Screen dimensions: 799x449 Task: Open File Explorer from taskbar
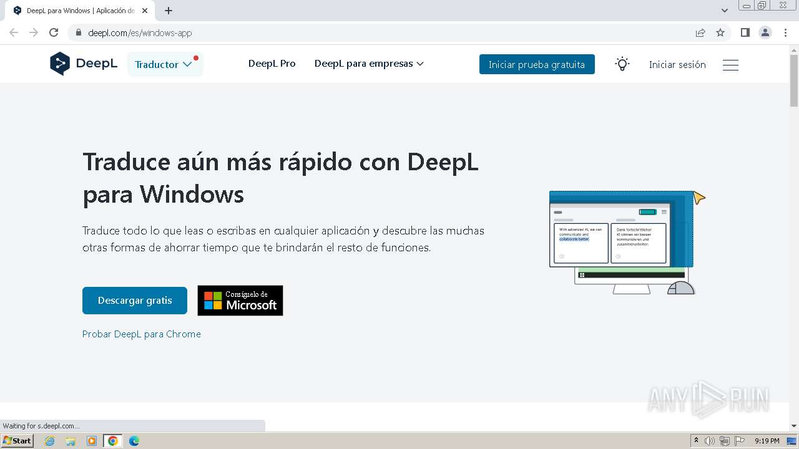coord(71,441)
